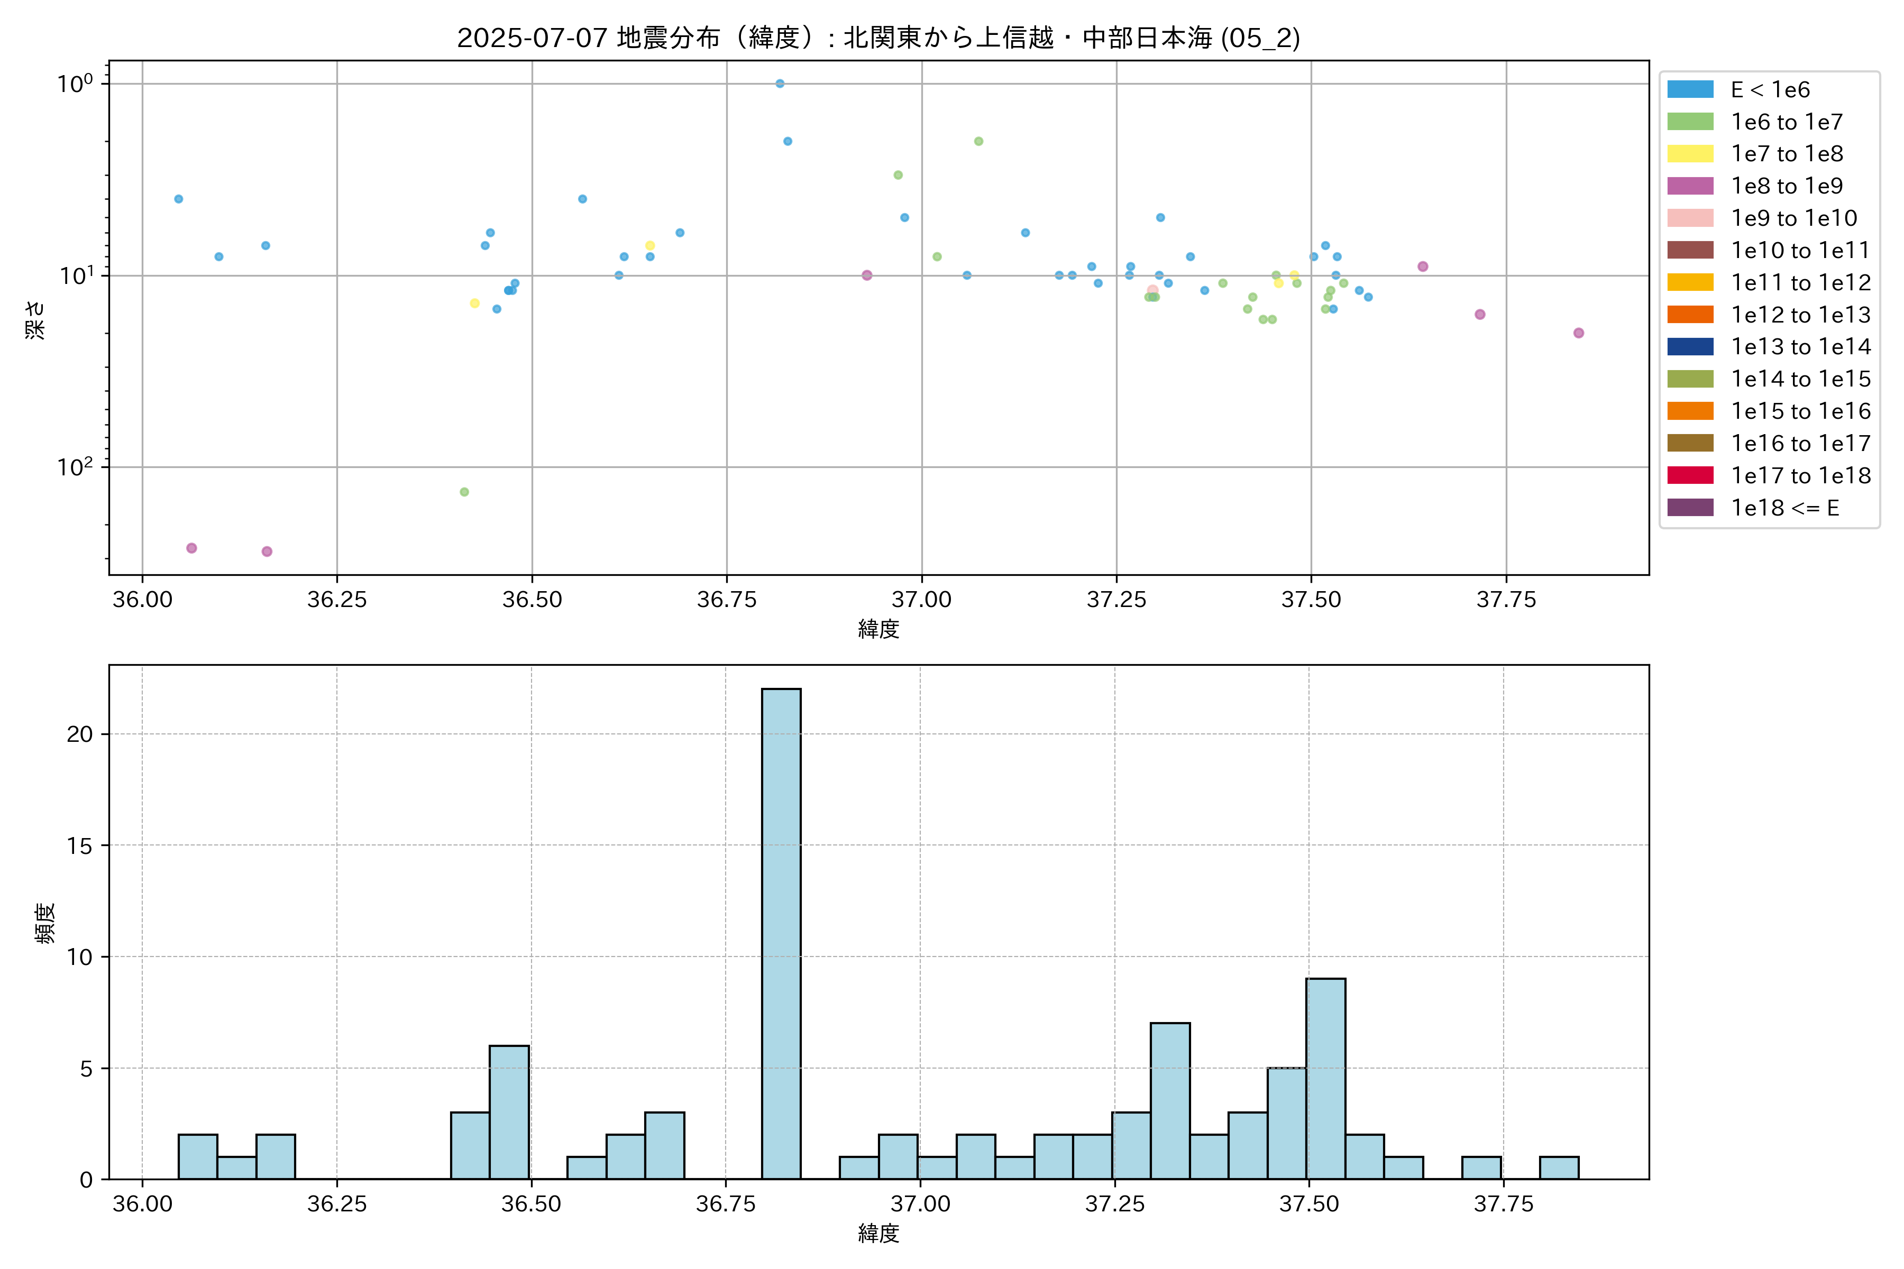Click the 頻度 y-axis label of histogram
Viewport: 1904px width, 1269px height.
[x=45, y=923]
